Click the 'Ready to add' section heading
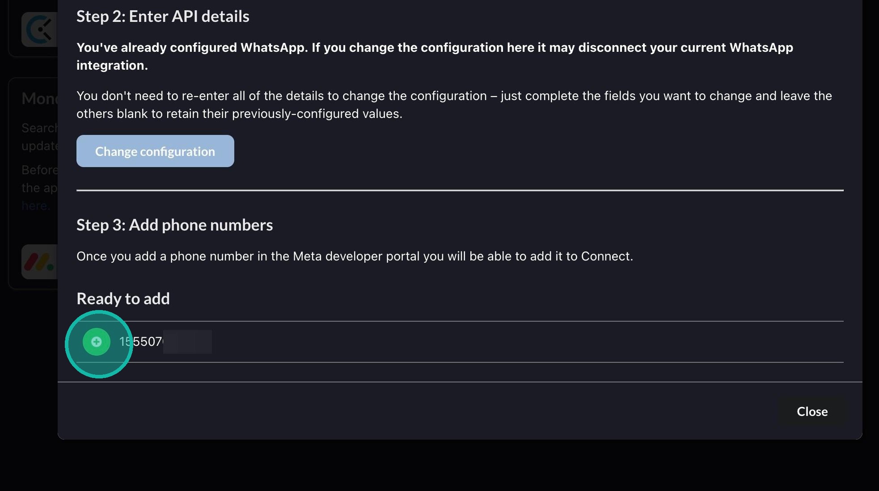Viewport: 879px width, 491px height. pos(123,299)
